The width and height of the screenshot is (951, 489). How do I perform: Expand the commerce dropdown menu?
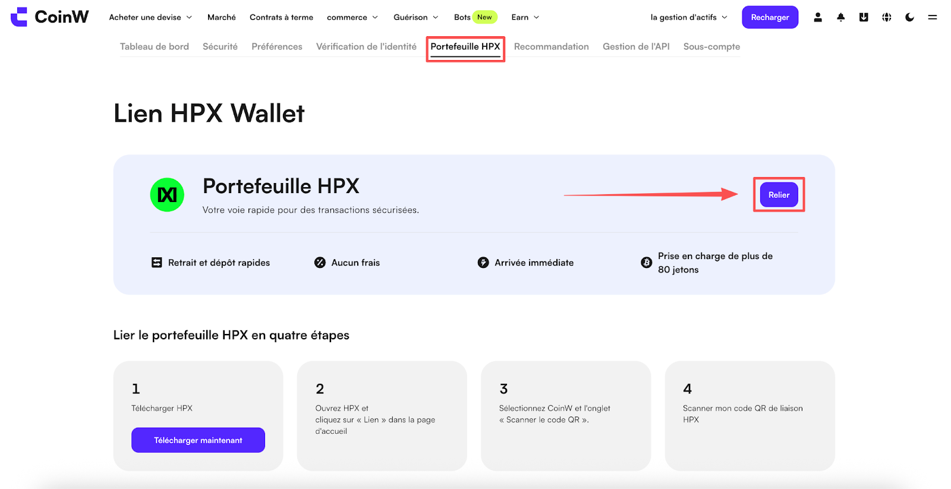[352, 17]
